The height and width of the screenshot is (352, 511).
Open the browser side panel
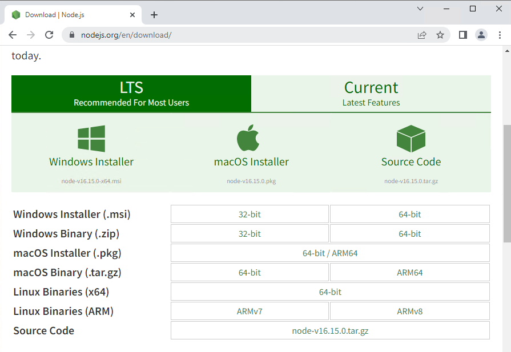point(463,35)
